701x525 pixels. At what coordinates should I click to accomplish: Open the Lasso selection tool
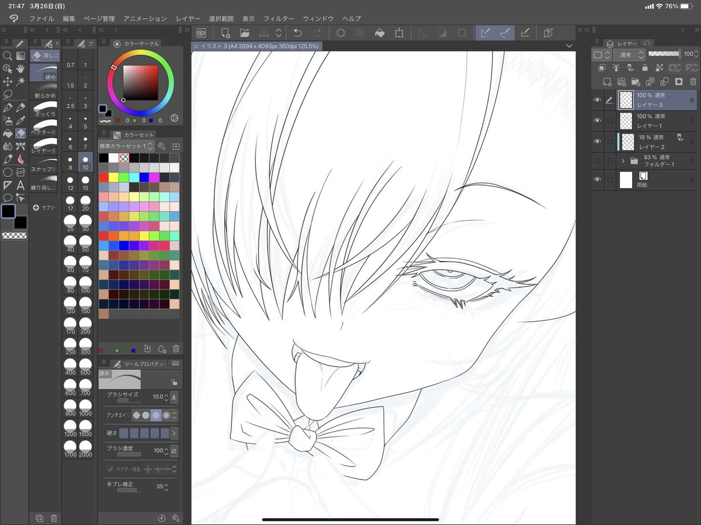pyautogui.click(x=8, y=92)
